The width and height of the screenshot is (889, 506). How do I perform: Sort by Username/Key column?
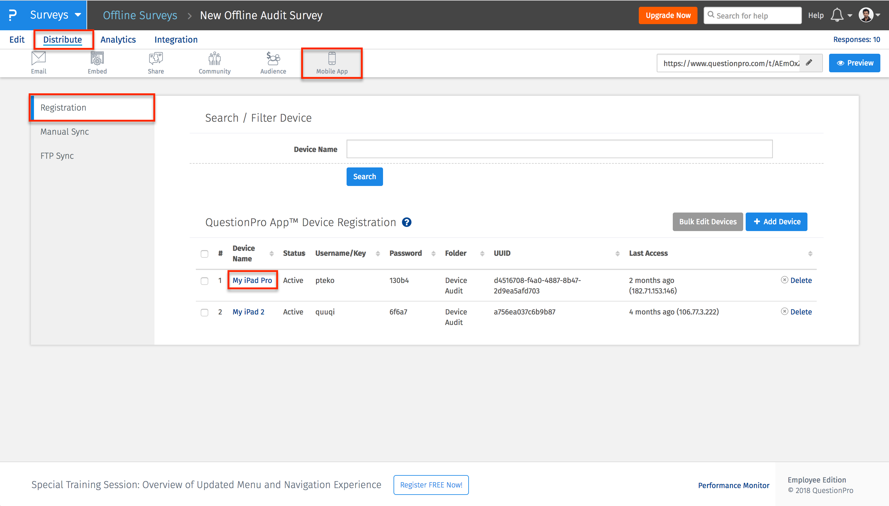(x=378, y=254)
